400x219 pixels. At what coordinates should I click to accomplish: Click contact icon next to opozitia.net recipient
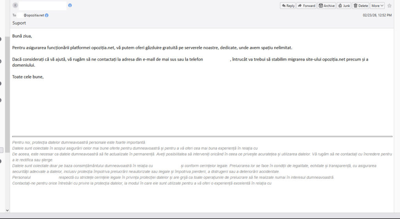[x=47, y=15]
